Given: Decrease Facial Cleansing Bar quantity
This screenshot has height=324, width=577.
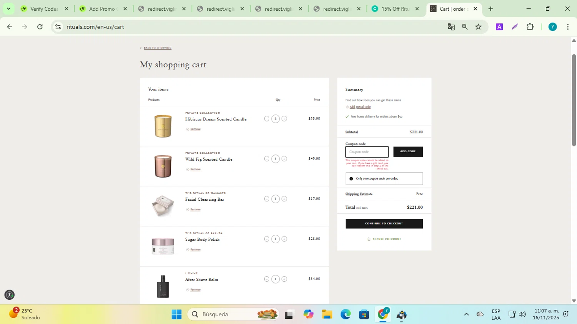Looking at the screenshot, I should (x=267, y=199).
